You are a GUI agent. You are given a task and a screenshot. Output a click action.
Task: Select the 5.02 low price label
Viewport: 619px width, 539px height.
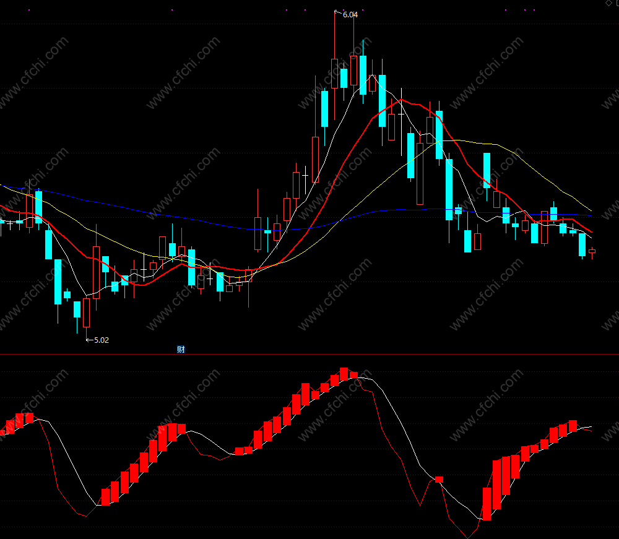(102, 340)
